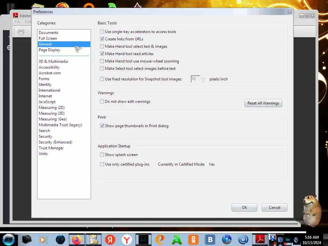Open Yandex Browser Y taskbar icon
This screenshot has width=328, height=246.
coord(127,240)
